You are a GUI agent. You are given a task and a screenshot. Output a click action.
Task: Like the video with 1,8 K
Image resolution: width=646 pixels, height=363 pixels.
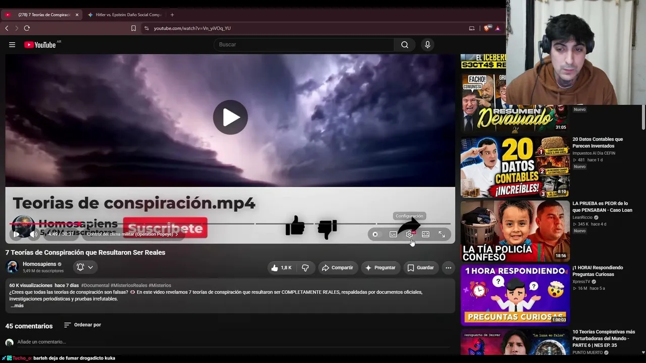click(281, 268)
